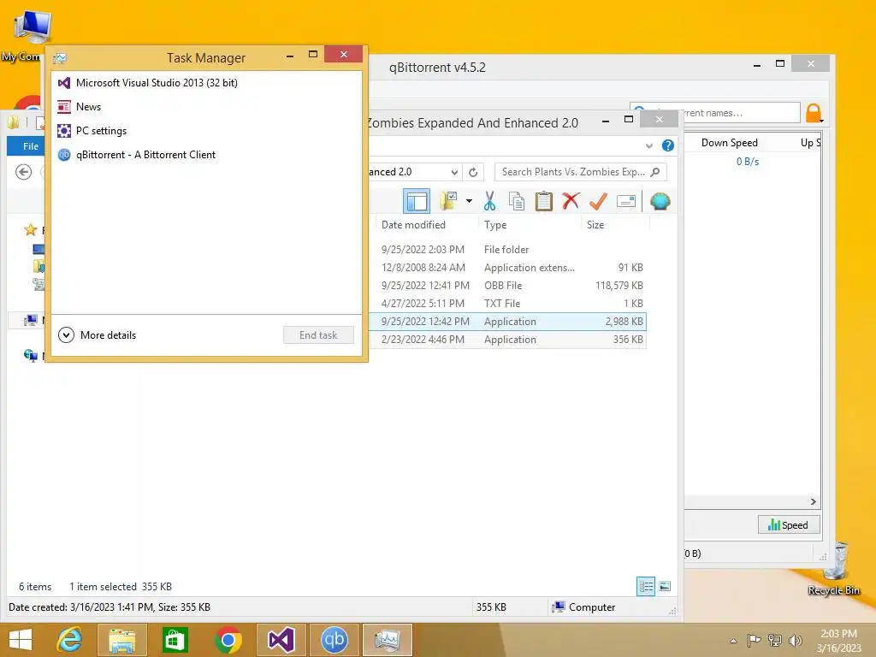The width and height of the screenshot is (876, 657).
Task: Click the qBittorrent horizontal scrollbar right arrow
Action: [x=814, y=501]
